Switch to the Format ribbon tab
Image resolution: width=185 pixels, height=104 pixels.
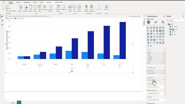click(49, 2)
